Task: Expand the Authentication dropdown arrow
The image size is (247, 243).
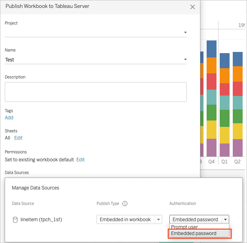Action: pyautogui.click(x=225, y=219)
